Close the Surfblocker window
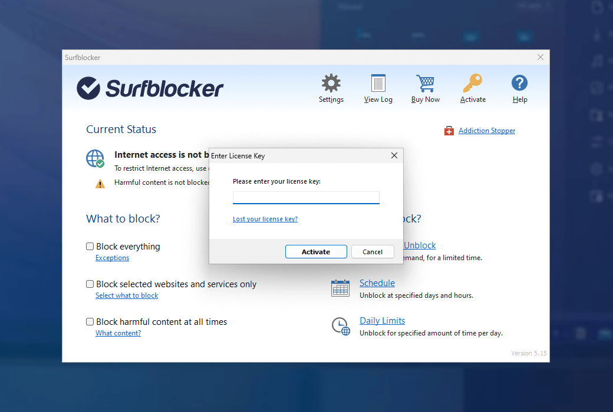The width and height of the screenshot is (613, 412). click(541, 58)
